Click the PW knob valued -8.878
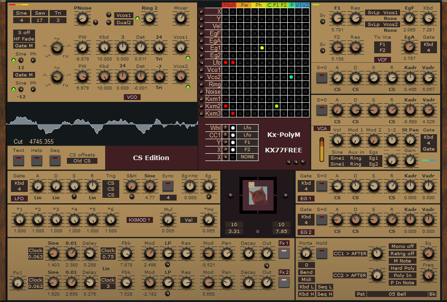 tap(82, 48)
